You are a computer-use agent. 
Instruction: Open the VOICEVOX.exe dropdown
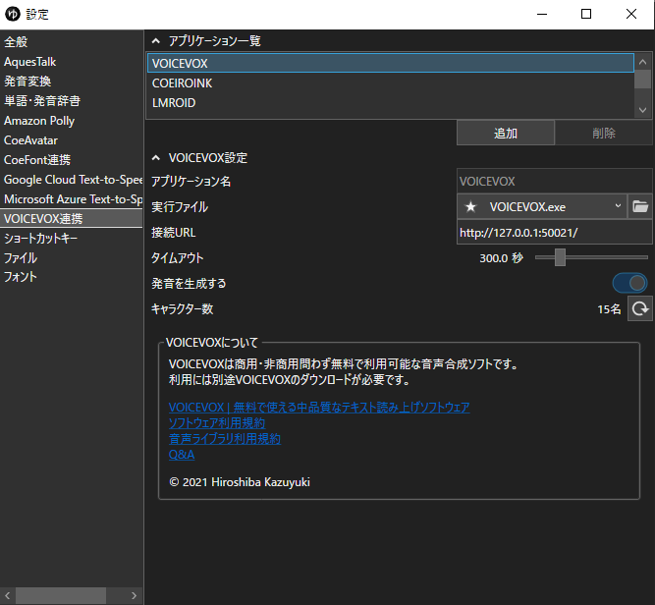(x=618, y=207)
